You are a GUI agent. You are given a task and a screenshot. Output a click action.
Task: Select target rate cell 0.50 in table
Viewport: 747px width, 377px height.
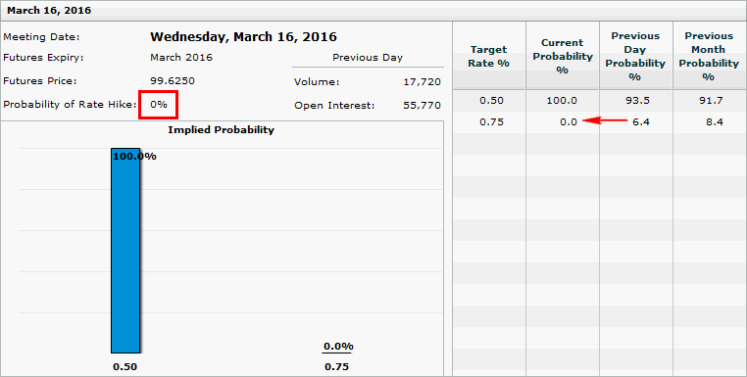coord(492,101)
